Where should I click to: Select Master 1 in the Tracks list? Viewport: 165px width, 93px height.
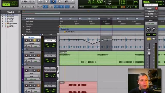pyautogui.click(x=12, y=27)
